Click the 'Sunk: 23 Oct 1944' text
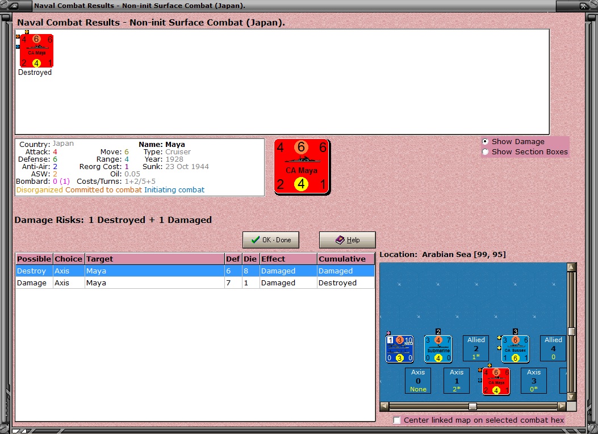Image resolution: width=598 pixels, height=434 pixels. click(x=175, y=167)
